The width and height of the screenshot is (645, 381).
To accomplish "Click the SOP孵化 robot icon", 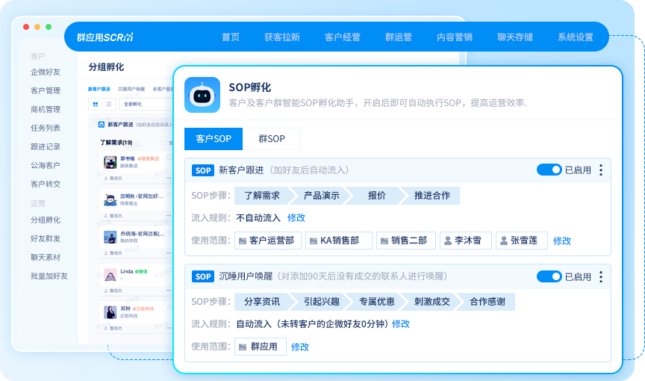I will (x=202, y=95).
